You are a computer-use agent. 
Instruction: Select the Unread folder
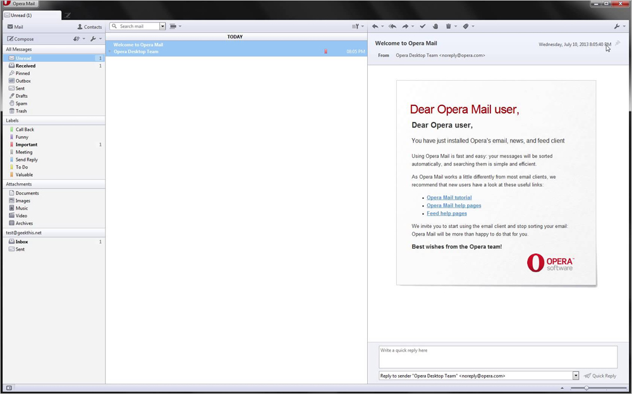tap(54, 58)
